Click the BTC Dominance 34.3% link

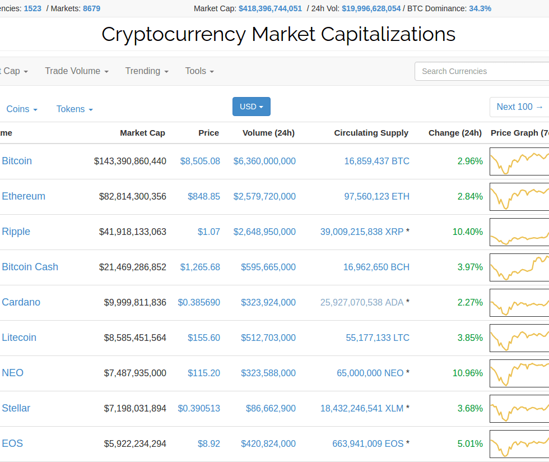(x=480, y=8)
